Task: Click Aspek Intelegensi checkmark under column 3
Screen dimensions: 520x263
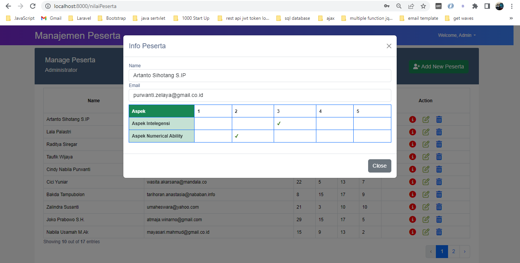Action: coord(279,124)
